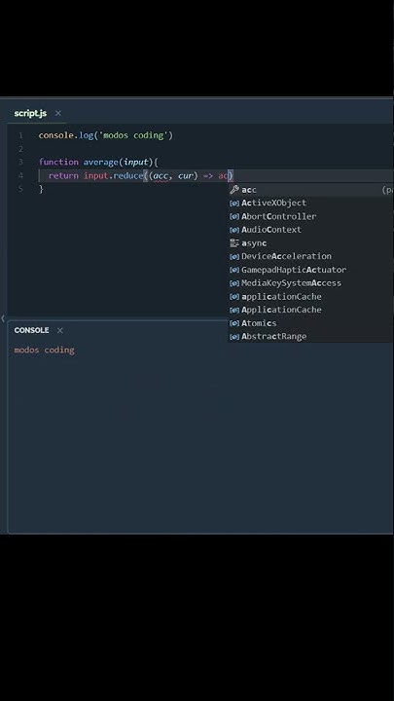Switch to the script.js tab
Screen dimensions: 394x701
pos(30,113)
